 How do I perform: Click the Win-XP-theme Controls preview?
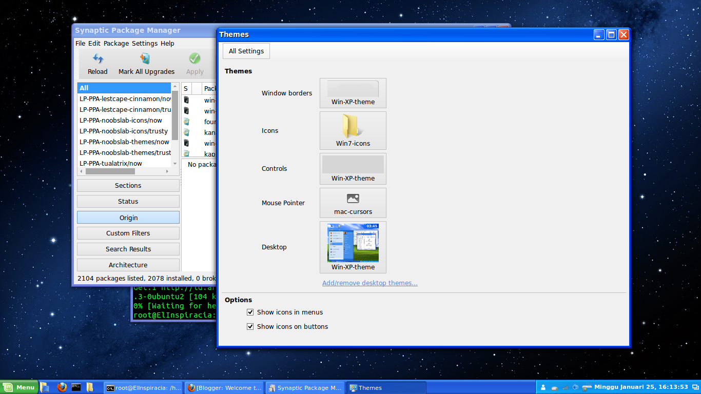pyautogui.click(x=353, y=166)
